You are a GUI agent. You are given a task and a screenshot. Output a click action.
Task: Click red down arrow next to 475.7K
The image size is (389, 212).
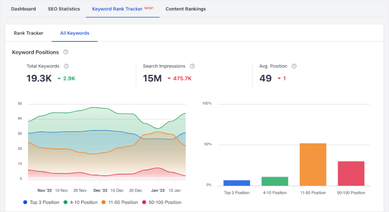click(x=169, y=78)
